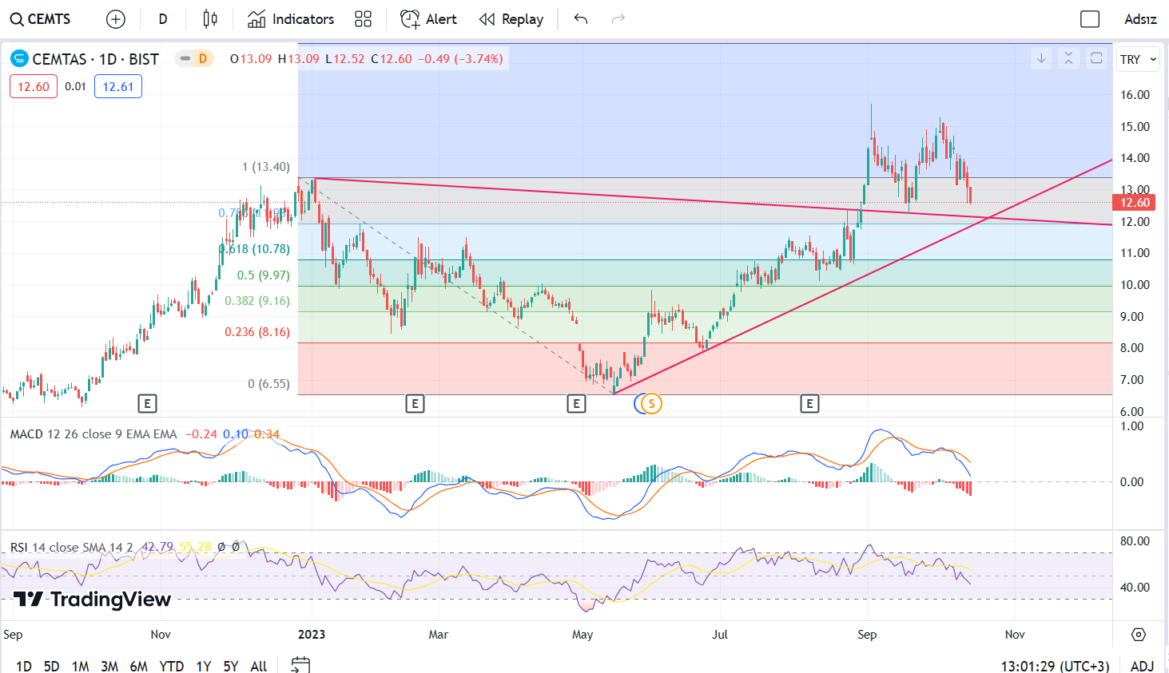This screenshot has width=1169, height=673.
Task: Select the YTD time range
Action: 172,666
